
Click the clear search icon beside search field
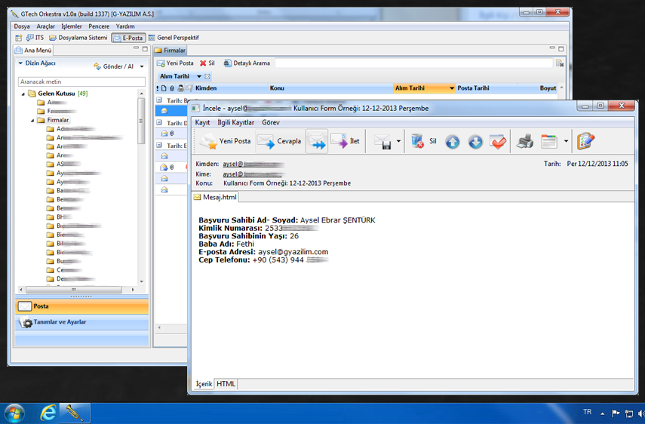point(560,63)
